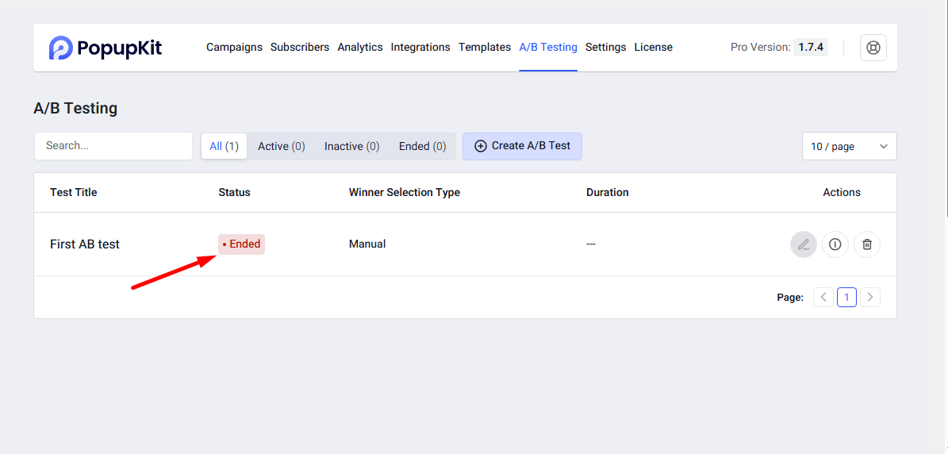The width and height of the screenshot is (948, 454).
Task: Navigate to Subscribers page
Action: pyautogui.click(x=299, y=48)
